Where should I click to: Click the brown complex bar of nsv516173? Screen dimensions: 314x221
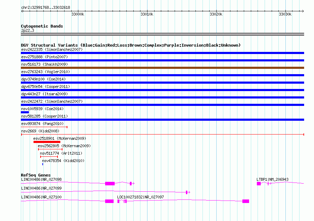tap(162, 68)
